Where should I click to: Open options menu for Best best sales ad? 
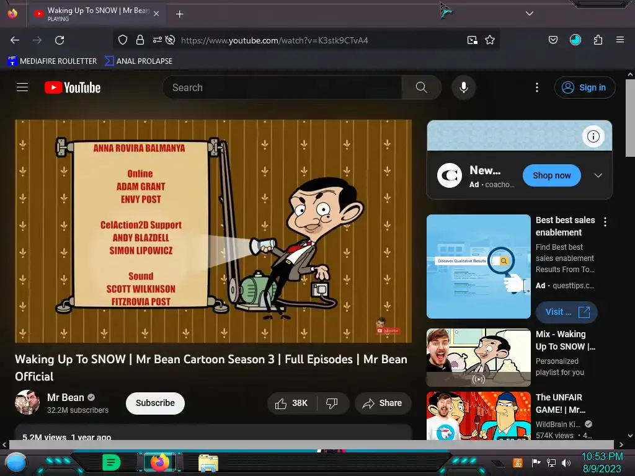[x=605, y=222]
